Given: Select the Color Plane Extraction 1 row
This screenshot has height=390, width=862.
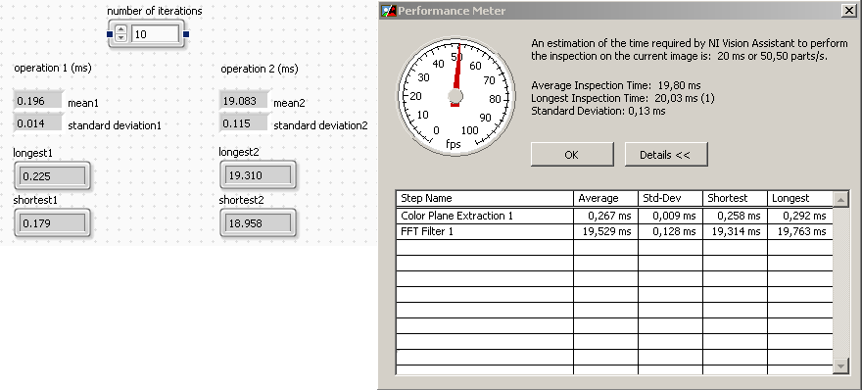Looking at the screenshot, I should pyautogui.click(x=614, y=217).
